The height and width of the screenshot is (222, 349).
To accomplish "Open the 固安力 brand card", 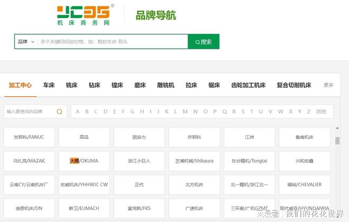I will [x=139, y=137].
